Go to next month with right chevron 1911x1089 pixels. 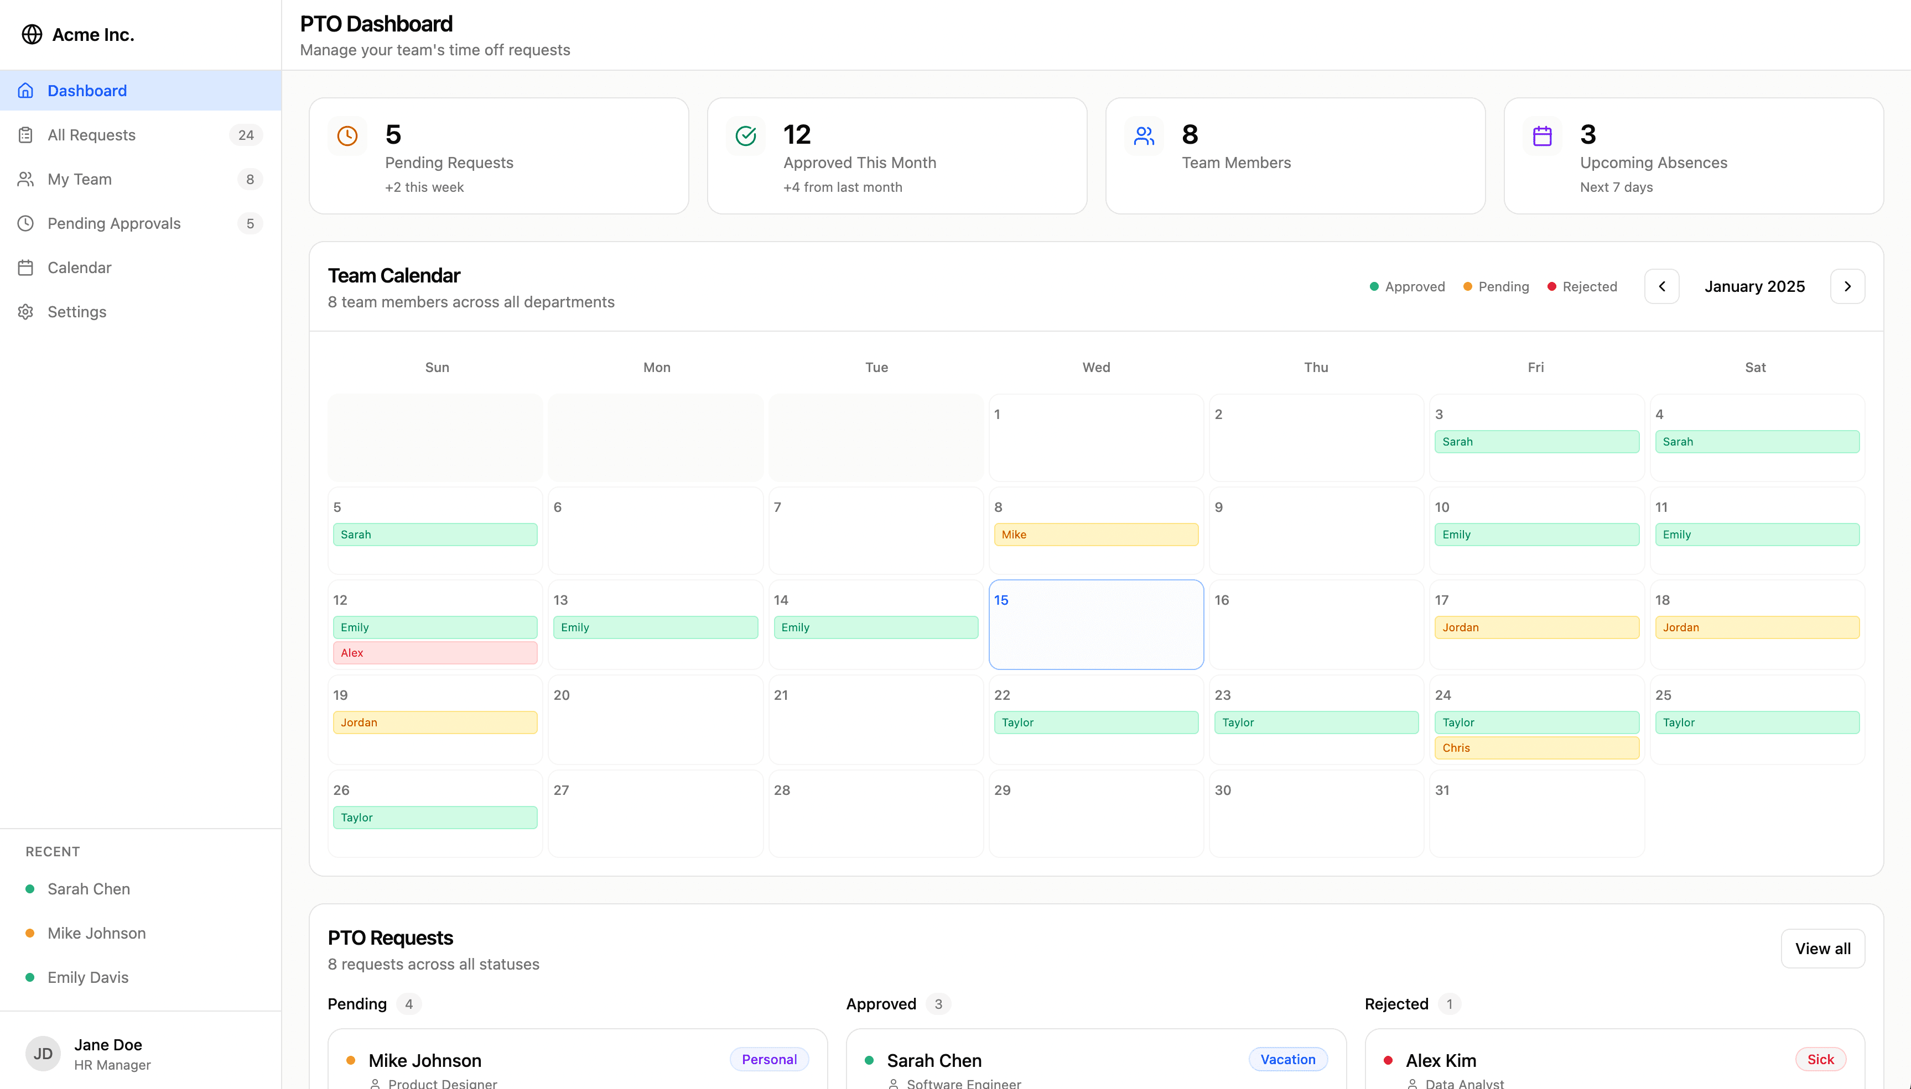coord(1847,286)
